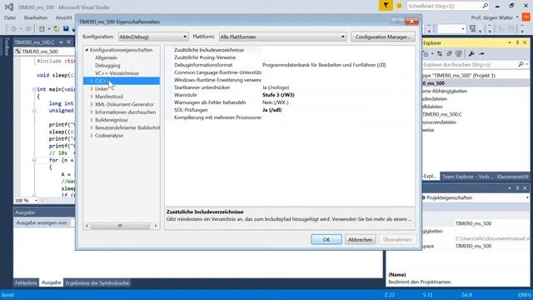Switch to Ergebnisse der Symbolsuche tab

click(x=97, y=282)
